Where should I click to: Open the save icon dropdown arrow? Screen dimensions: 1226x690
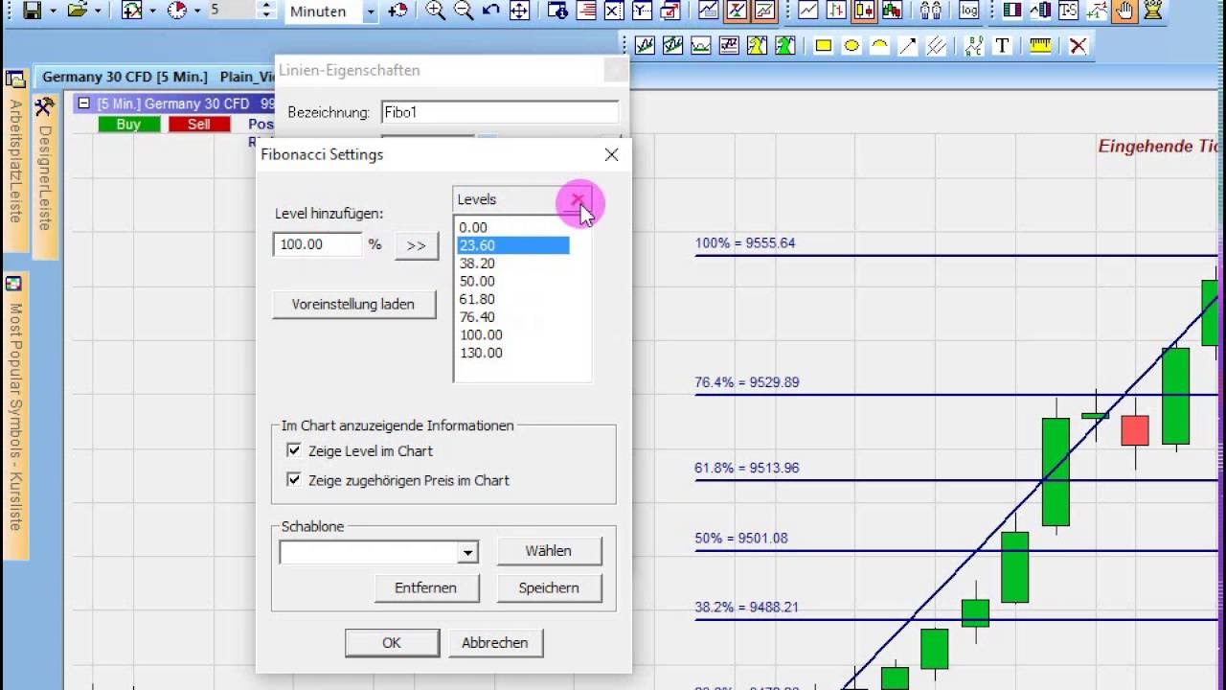click(53, 11)
